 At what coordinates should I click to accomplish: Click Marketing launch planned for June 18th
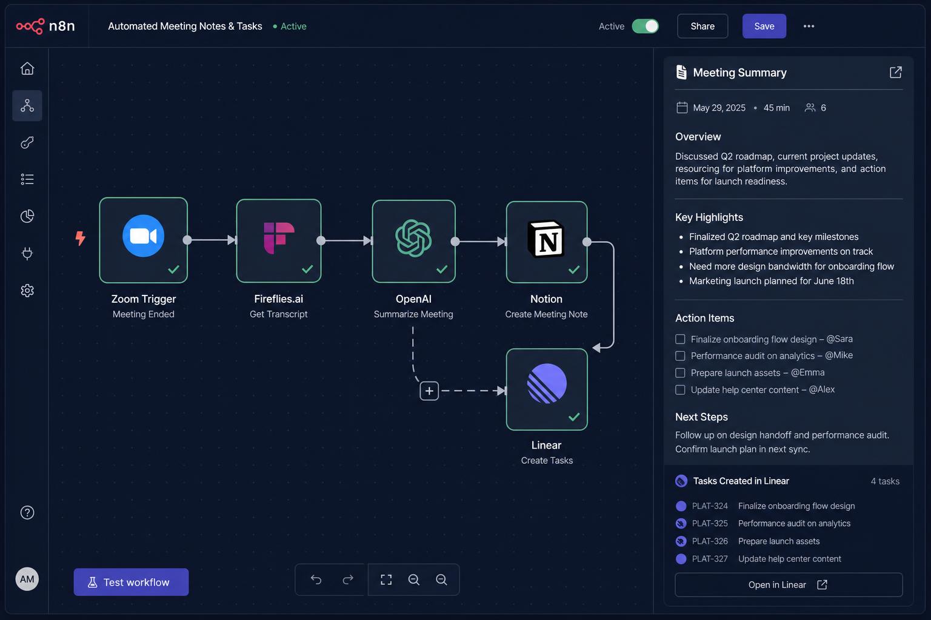point(772,281)
